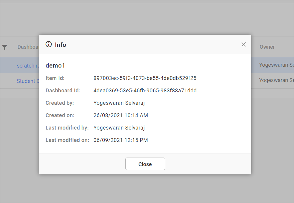Click the Item Id value 897003ec
The image size is (294, 203).
tap(145, 78)
